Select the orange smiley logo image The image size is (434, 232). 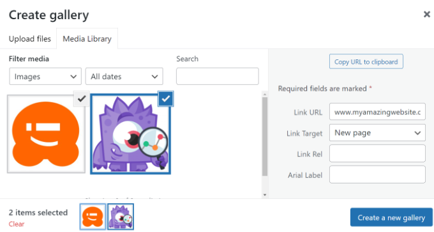[x=46, y=134]
